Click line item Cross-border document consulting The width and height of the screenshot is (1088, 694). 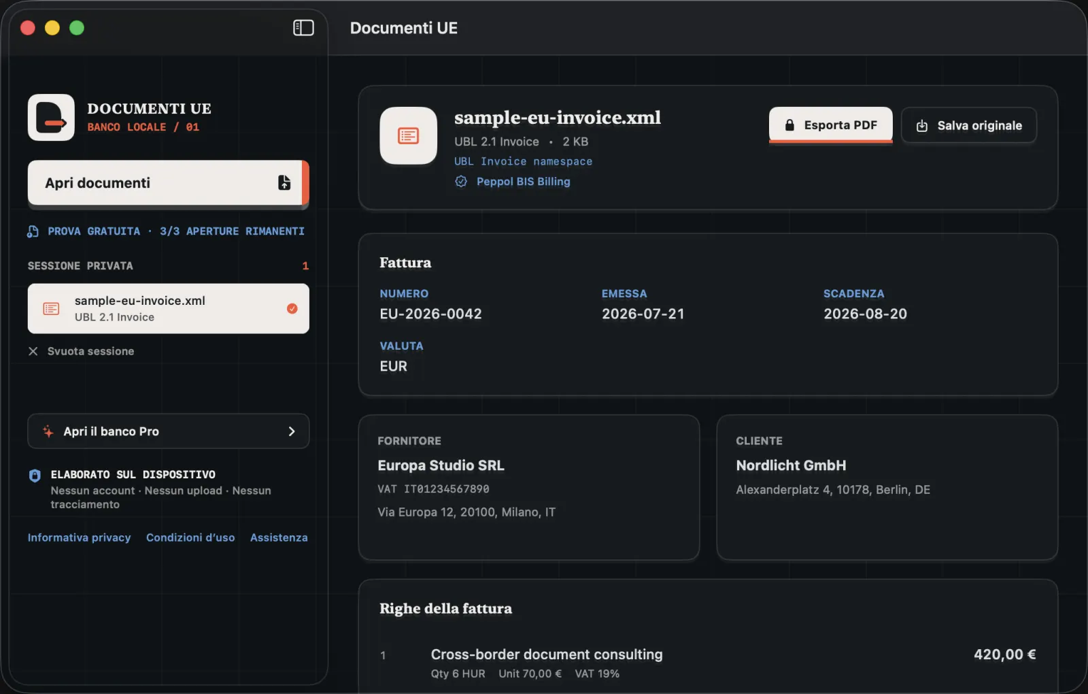(547, 655)
